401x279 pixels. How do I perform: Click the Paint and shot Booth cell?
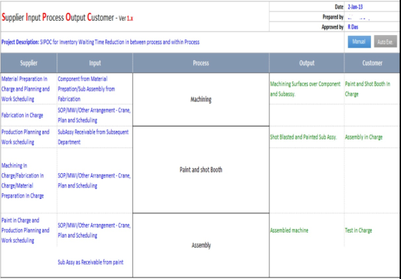click(201, 170)
